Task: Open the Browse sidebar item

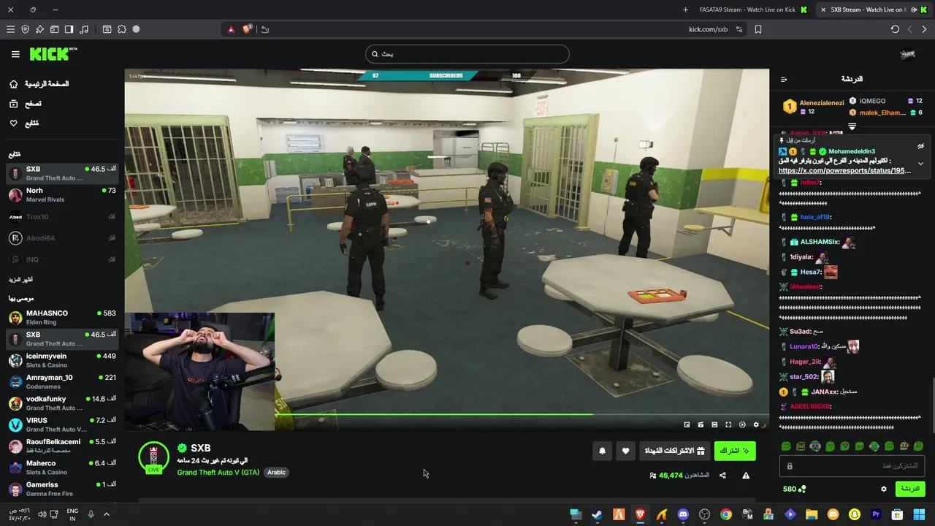Action: [26, 104]
